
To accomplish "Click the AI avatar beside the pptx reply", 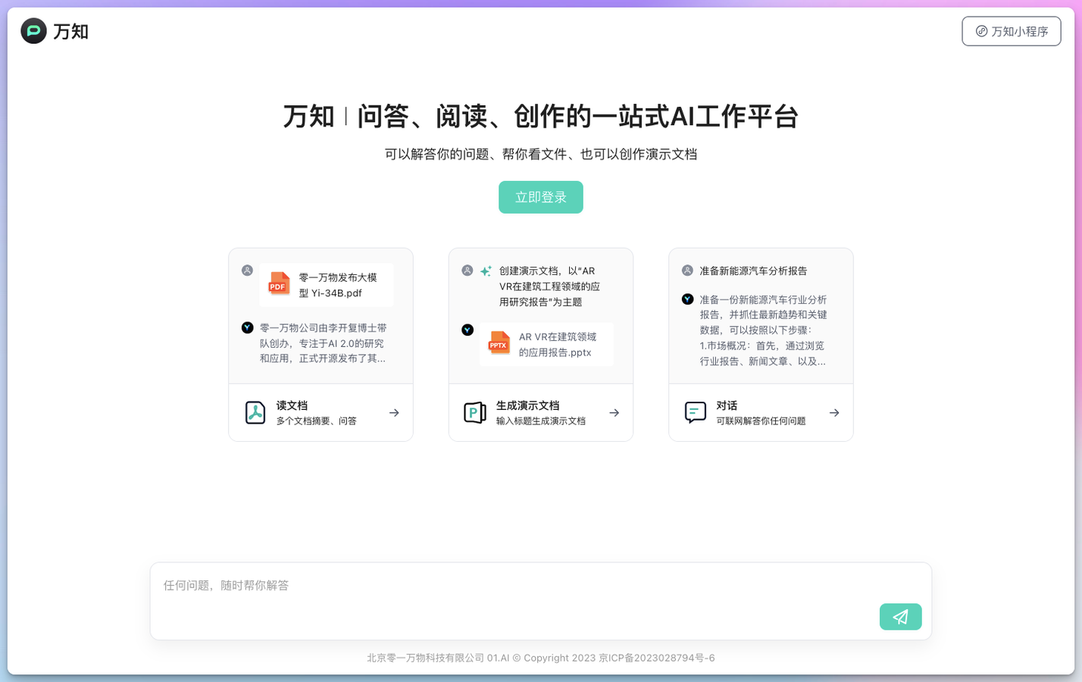I will [x=468, y=330].
